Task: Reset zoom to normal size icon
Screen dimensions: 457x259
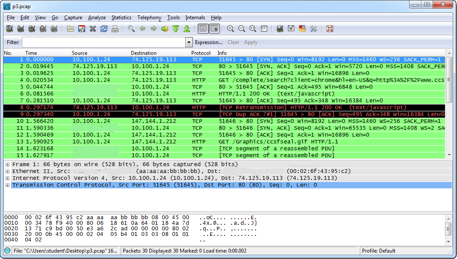Action: pyautogui.click(x=253, y=29)
